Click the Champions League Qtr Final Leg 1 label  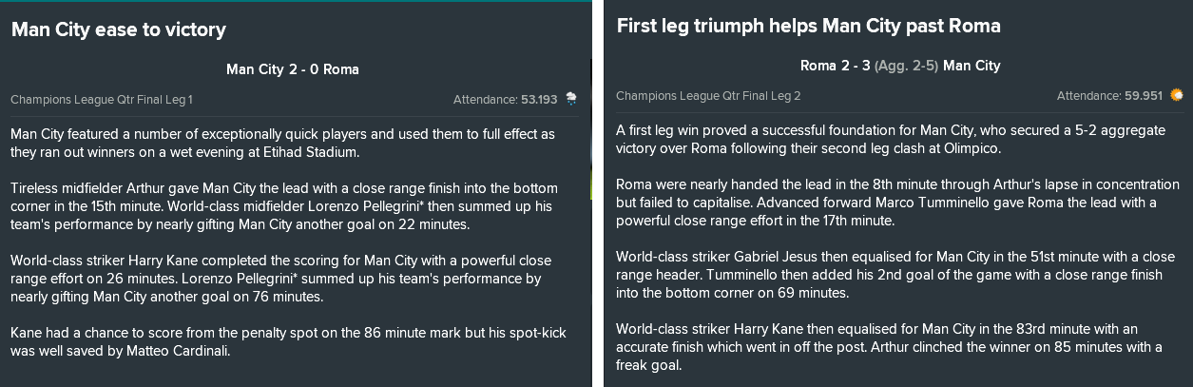[102, 99]
